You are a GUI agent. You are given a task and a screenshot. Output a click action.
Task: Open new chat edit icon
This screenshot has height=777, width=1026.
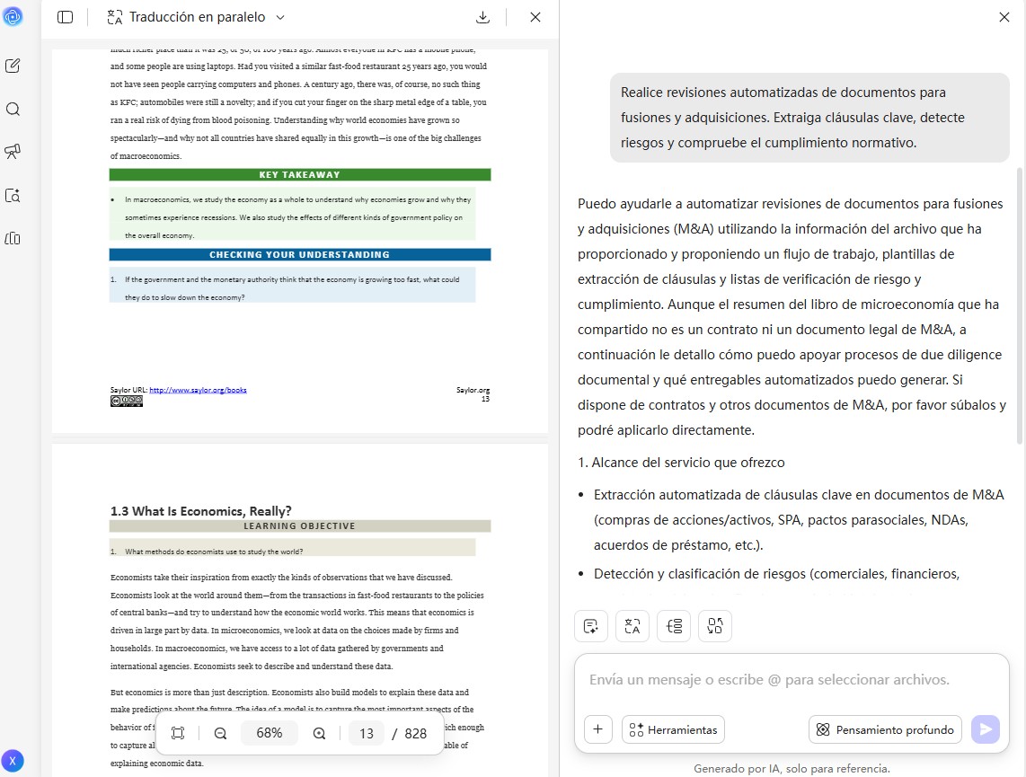(x=13, y=66)
